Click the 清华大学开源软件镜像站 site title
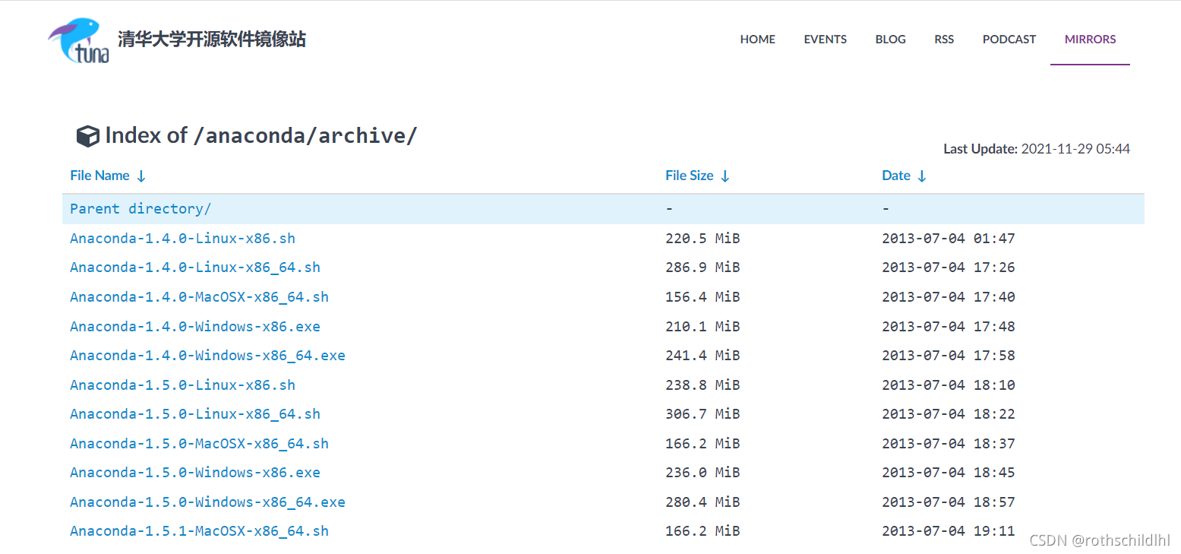The height and width of the screenshot is (554, 1181). click(212, 40)
